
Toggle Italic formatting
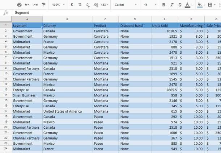172,5
